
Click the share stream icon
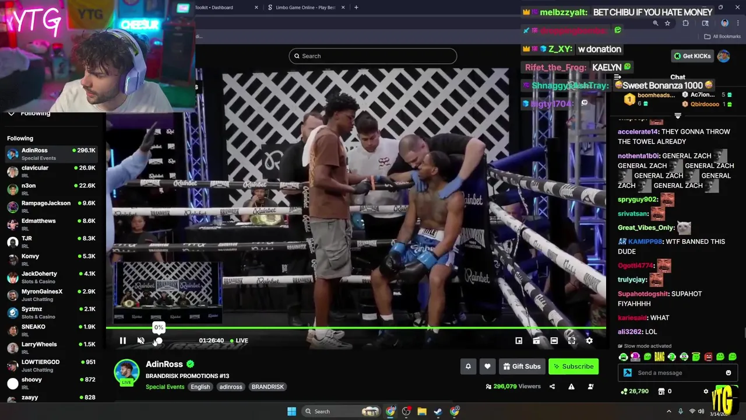point(552,386)
